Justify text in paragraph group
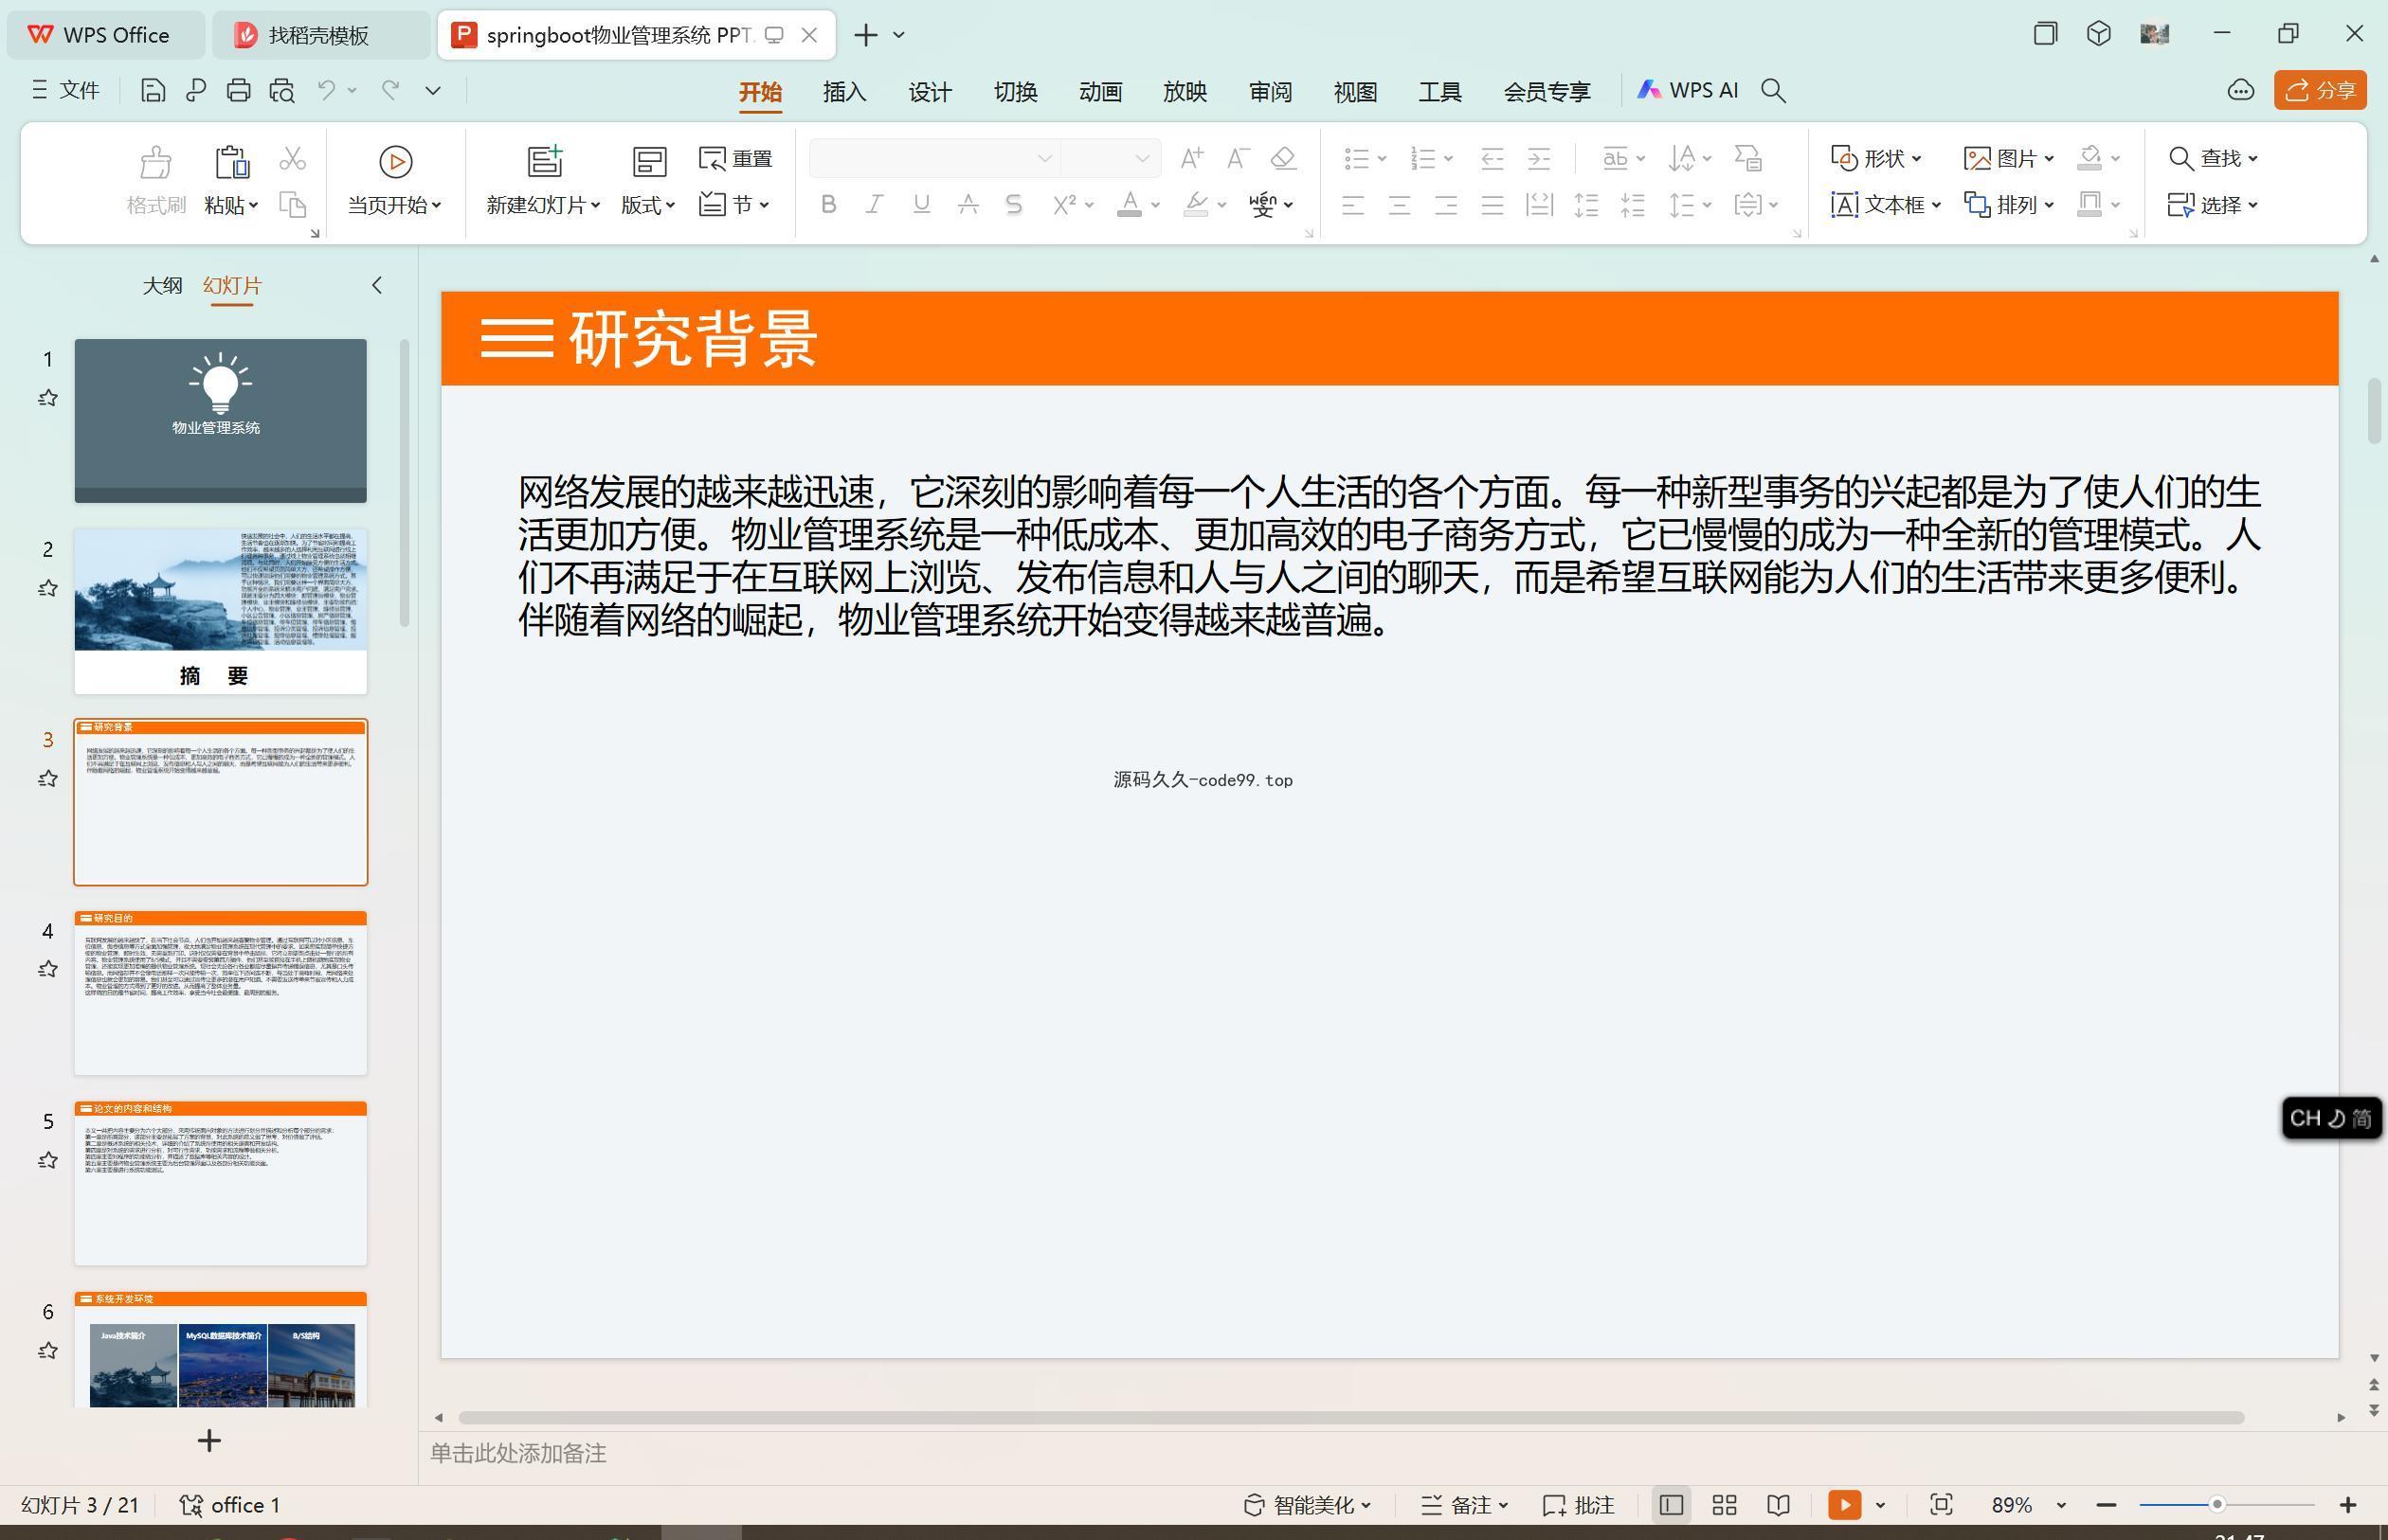2388x1540 pixels. pyautogui.click(x=1492, y=206)
